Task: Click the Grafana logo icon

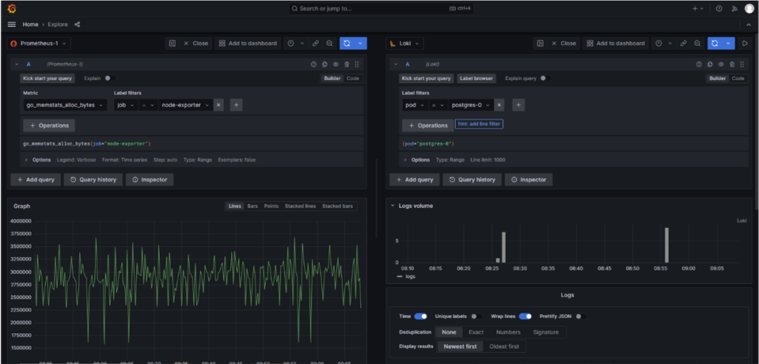Action: click(11, 9)
